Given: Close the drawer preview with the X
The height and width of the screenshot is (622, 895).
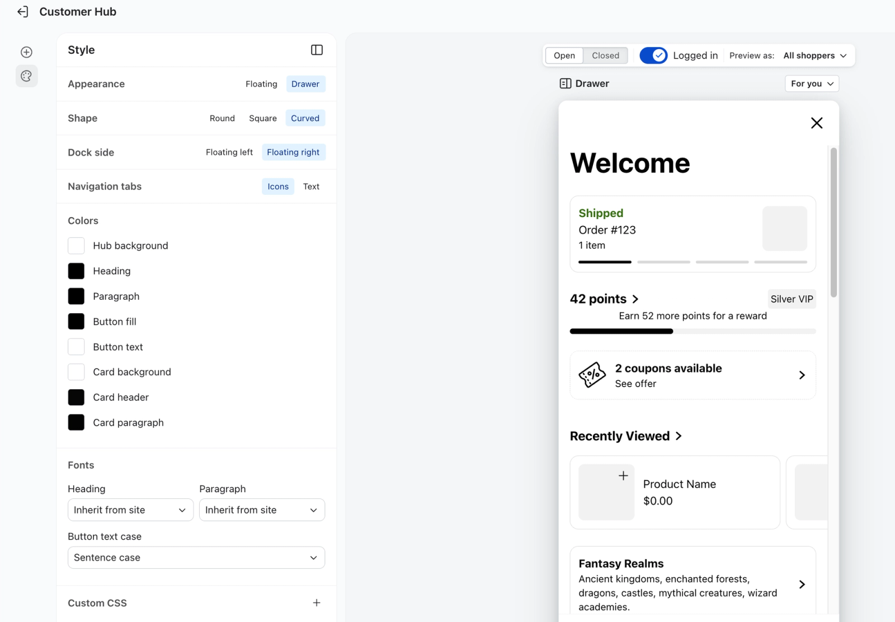Looking at the screenshot, I should (x=817, y=123).
